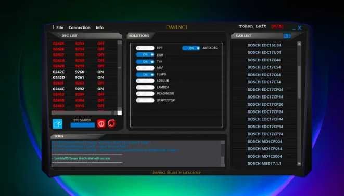Select BOSCH EDC17C64 in car list
The width and height of the screenshot is (344, 196).
[x=264, y=75]
